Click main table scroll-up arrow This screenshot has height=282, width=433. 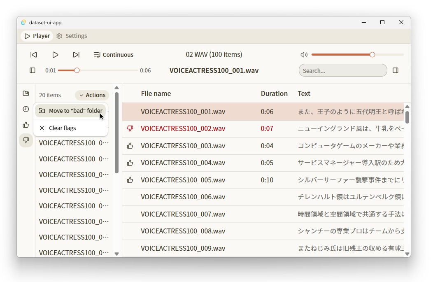(x=407, y=107)
